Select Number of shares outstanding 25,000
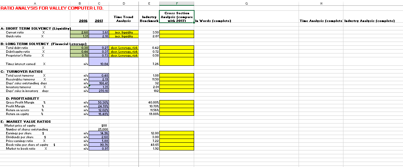 pyautogui.click(x=99, y=129)
